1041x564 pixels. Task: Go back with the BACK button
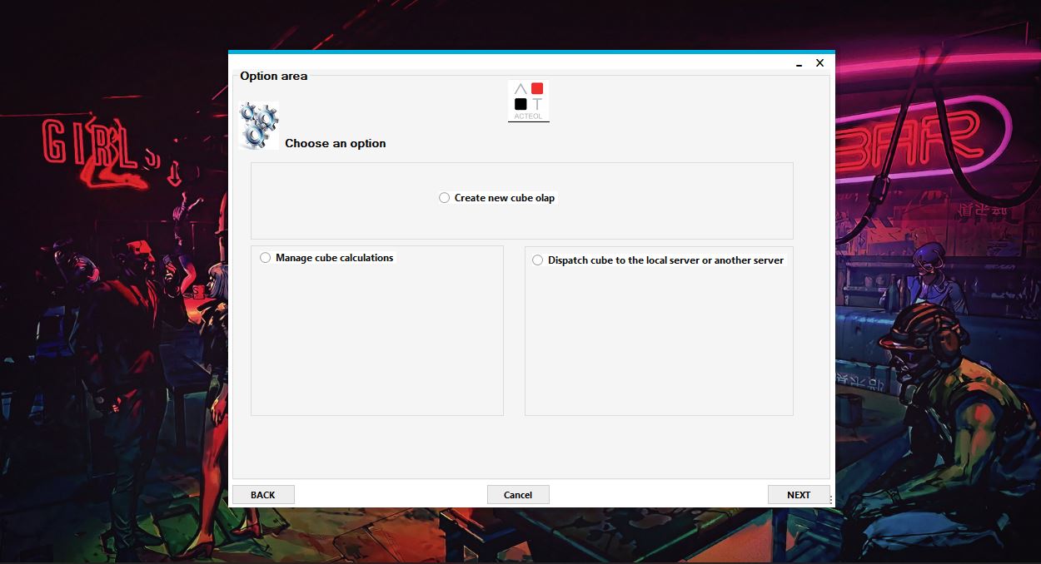(x=263, y=495)
